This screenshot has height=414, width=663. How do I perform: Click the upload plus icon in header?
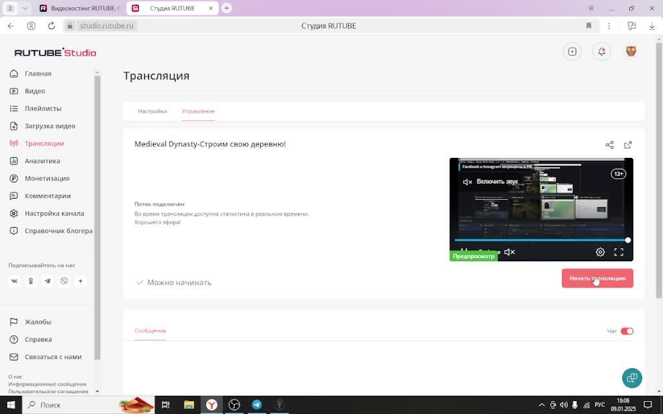(572, 52)
